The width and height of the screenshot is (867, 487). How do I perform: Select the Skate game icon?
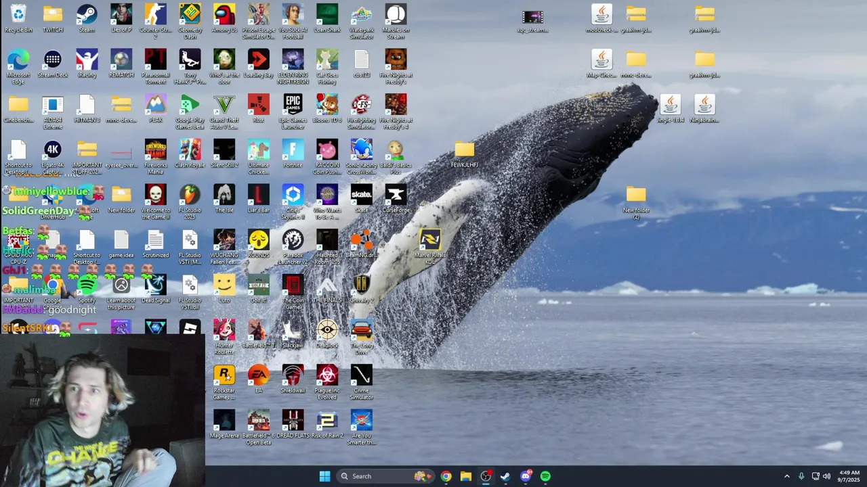pyautogui.click(x=362, y=199)
